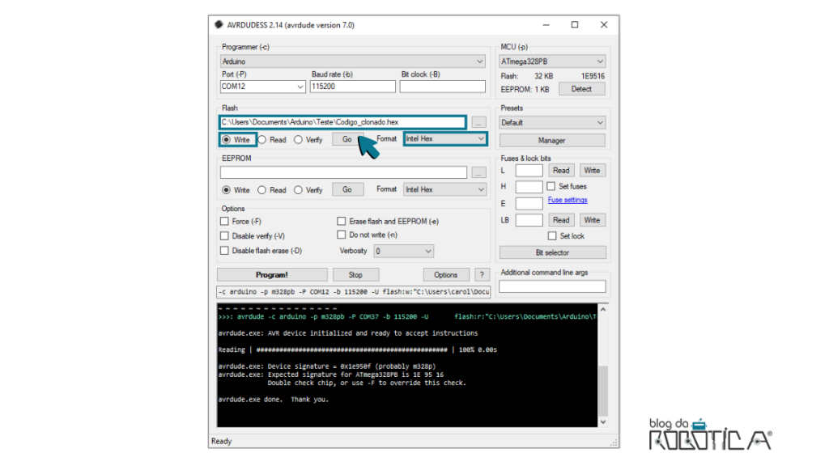
Task: Click the presets Manager button
Action: [x=552, y=141]
